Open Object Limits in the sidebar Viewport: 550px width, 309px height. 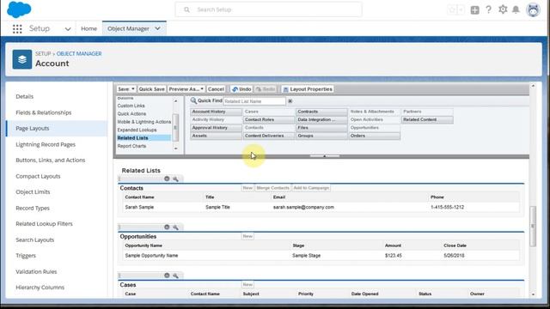[33, 192]
